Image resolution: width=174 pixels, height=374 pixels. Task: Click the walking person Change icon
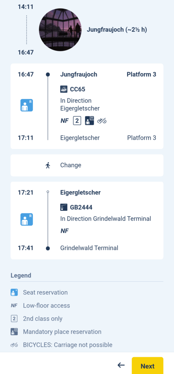tap(48, 165)
